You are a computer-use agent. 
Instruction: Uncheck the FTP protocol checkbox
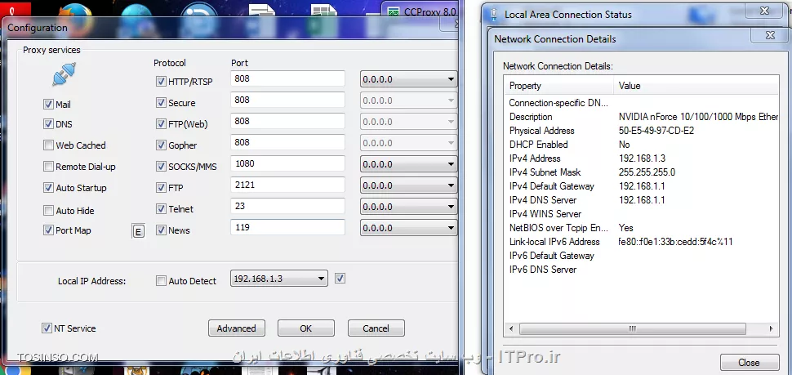point(161,188)
